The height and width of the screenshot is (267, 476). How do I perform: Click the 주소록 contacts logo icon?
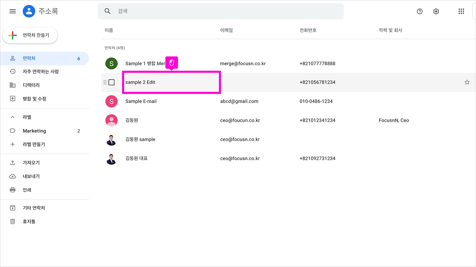[29, 11]
